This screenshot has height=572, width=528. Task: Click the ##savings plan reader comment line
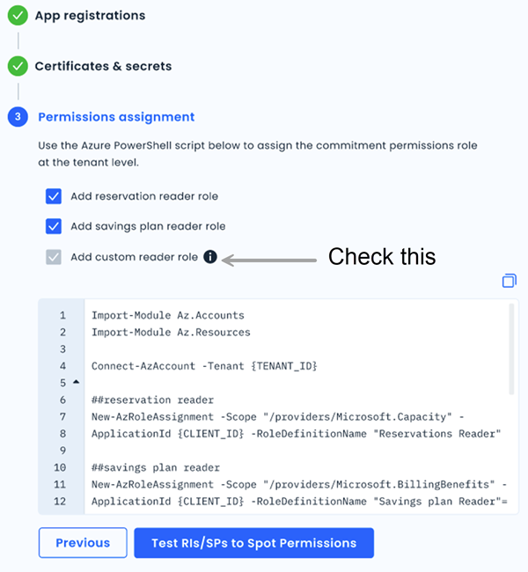(155, 467)
